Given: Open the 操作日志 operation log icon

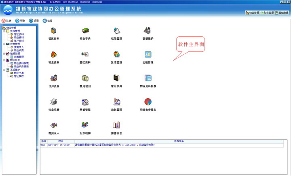Looking at the screenshot, I should pos(116,125).
